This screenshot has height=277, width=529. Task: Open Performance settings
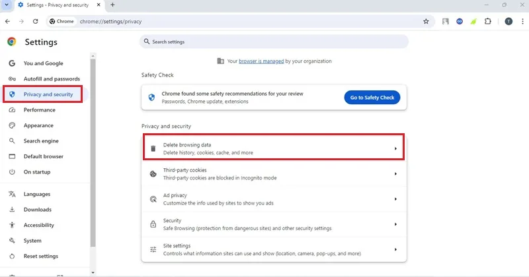[x=40, y=109]
